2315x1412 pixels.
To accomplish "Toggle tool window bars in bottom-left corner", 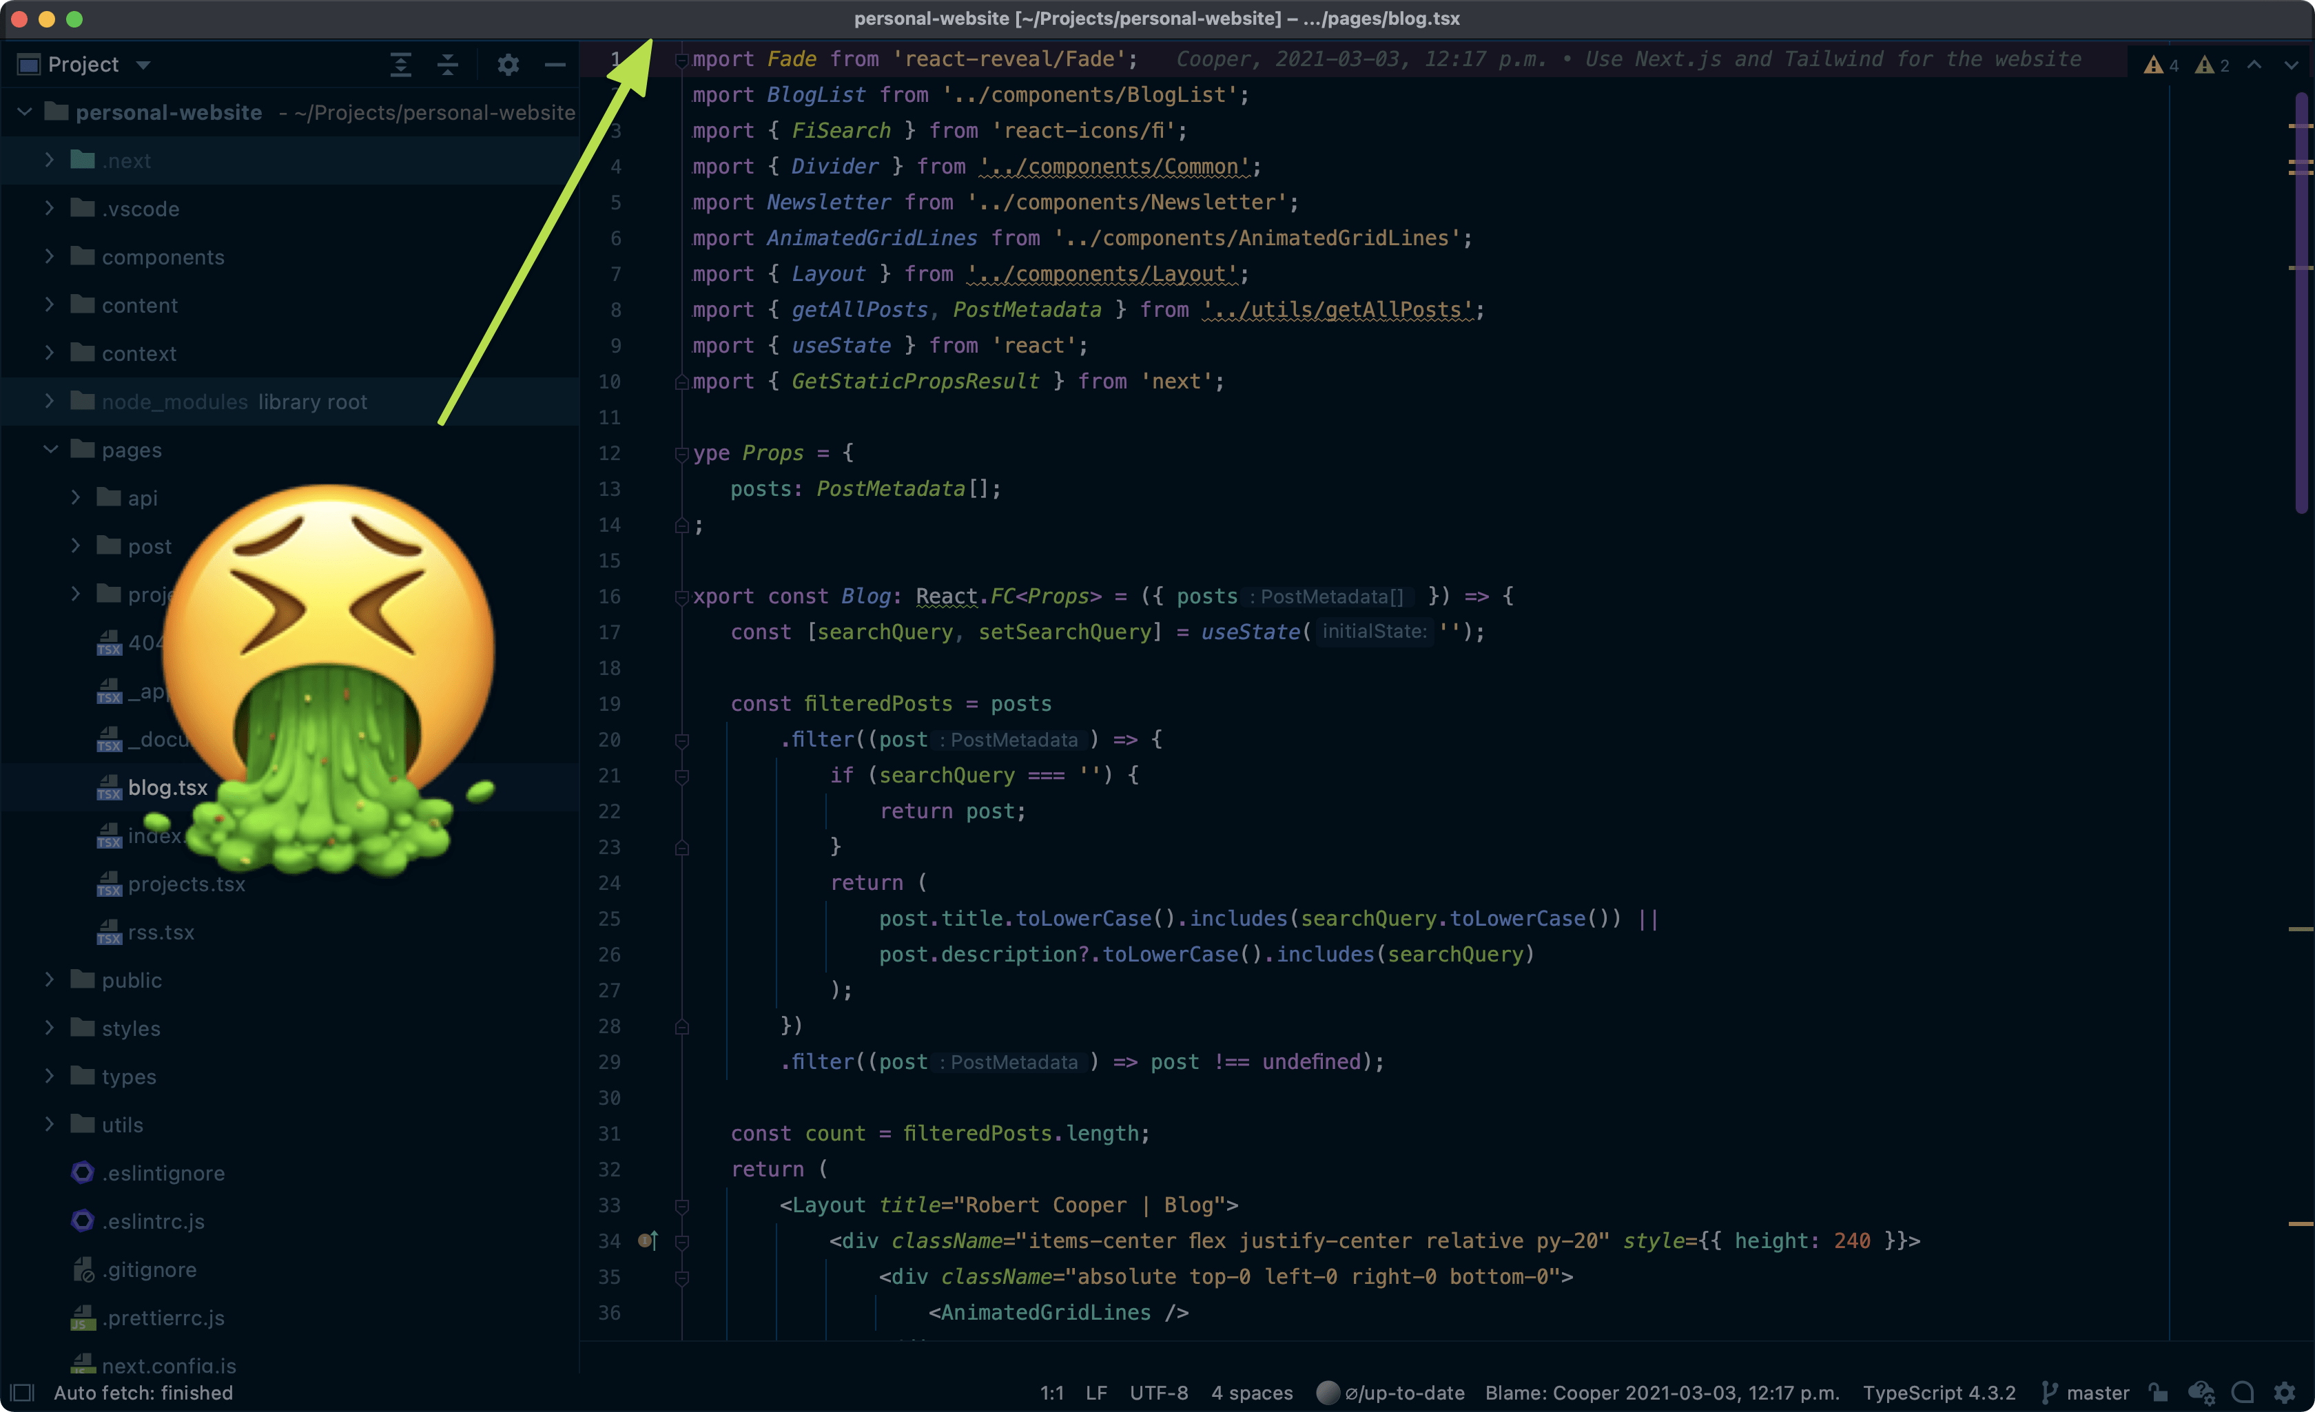I will tap(23, 1392).
